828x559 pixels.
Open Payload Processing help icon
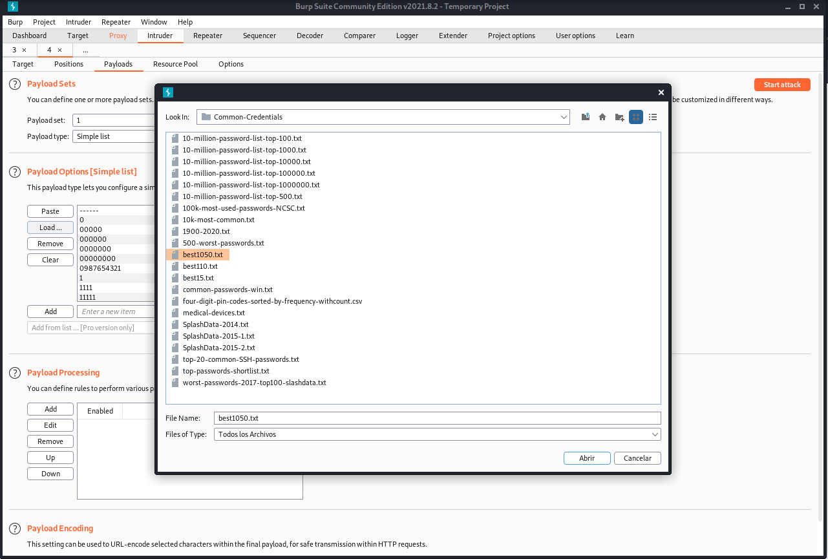(15, 373)
